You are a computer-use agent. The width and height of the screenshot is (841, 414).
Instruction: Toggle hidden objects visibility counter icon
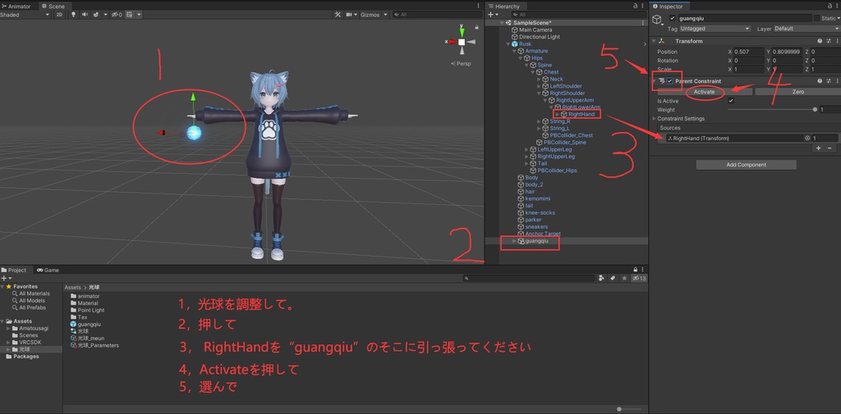point(117,15)
